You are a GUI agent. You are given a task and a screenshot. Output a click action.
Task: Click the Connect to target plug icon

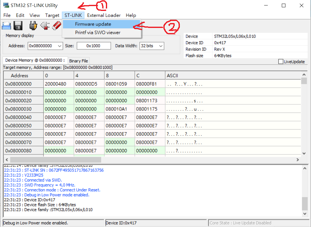tap(33, 26)
